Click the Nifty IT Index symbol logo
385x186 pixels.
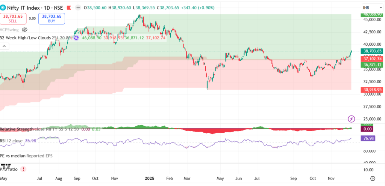3,7
